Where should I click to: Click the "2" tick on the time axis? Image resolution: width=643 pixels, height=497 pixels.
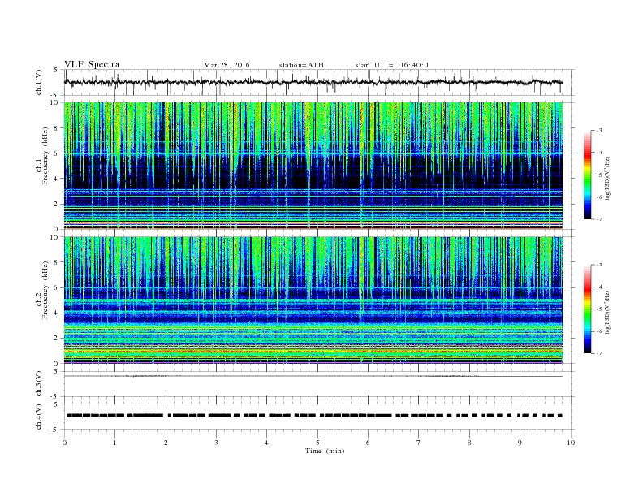pyautogui.click(x=166, y=443)
